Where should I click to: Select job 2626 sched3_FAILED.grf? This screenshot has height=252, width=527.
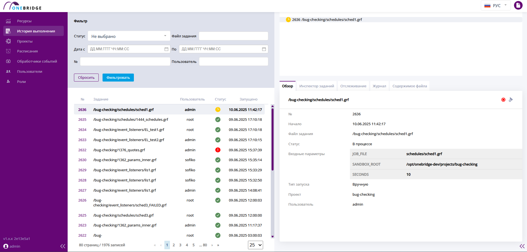pyautogui.click(x=169, y=203)
